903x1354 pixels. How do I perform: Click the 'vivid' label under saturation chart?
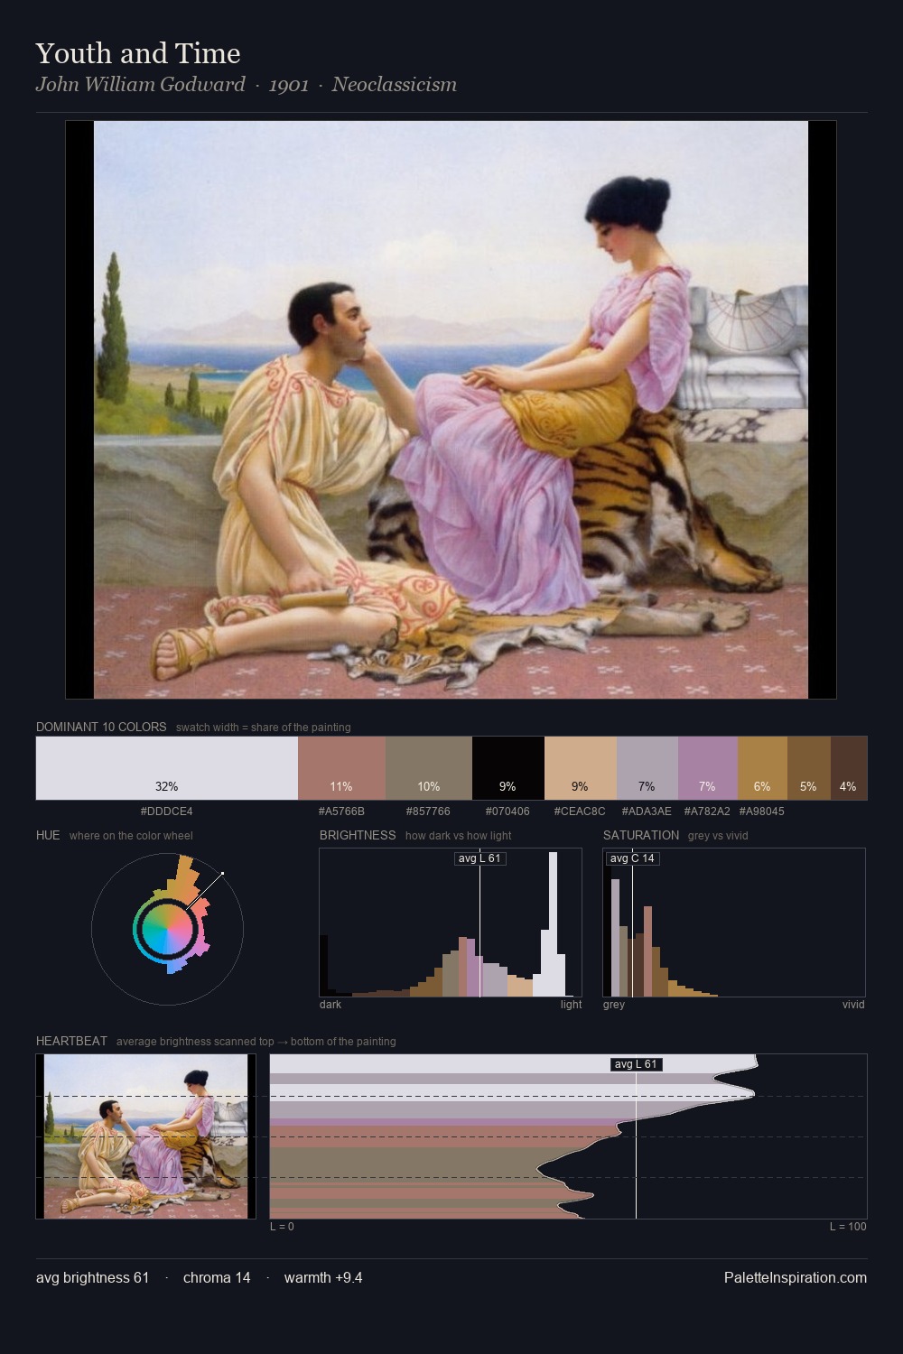(x=853, y=1005)
